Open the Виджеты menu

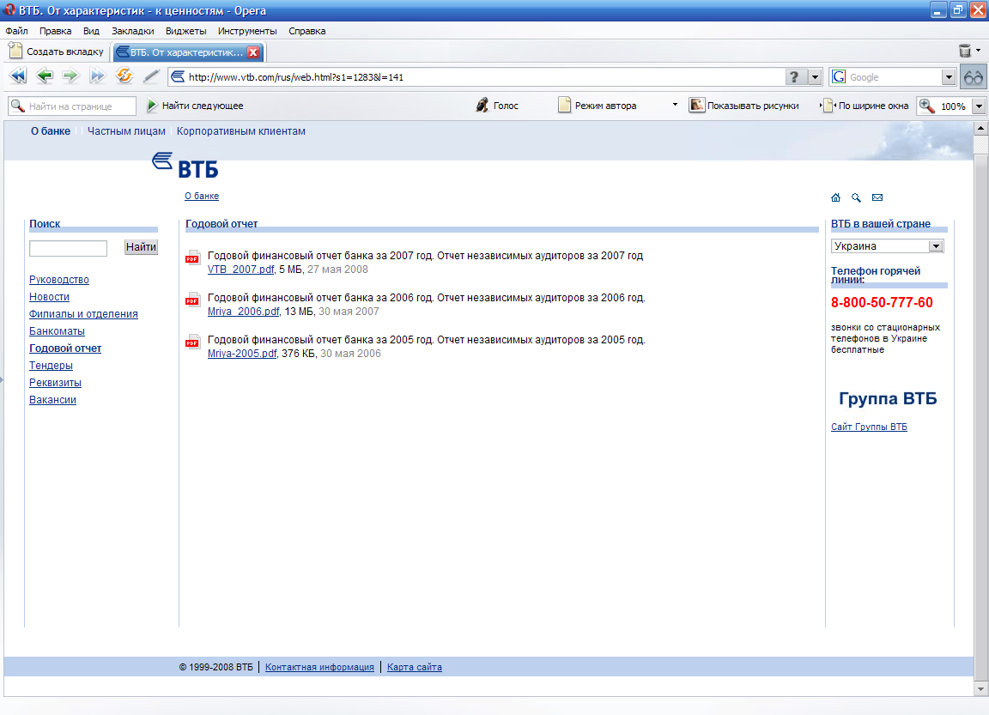point(185,31)
